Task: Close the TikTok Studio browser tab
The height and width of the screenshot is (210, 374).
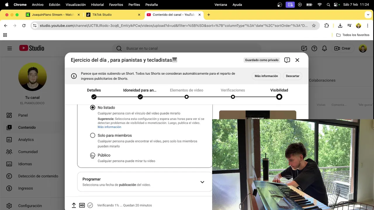Action: point(138,15)
